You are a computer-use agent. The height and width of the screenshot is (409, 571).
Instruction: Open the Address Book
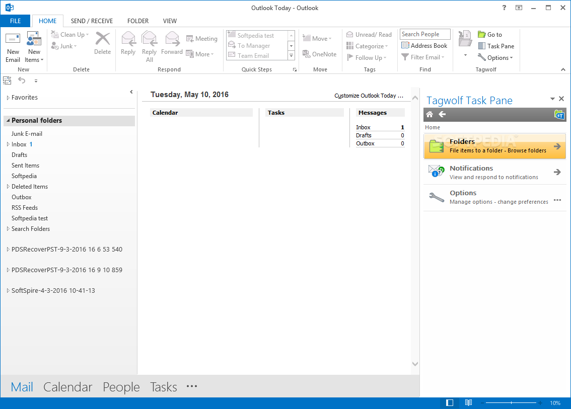pos(424,45)
